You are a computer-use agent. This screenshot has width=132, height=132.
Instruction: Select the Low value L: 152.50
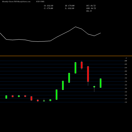tap(69, 8)
